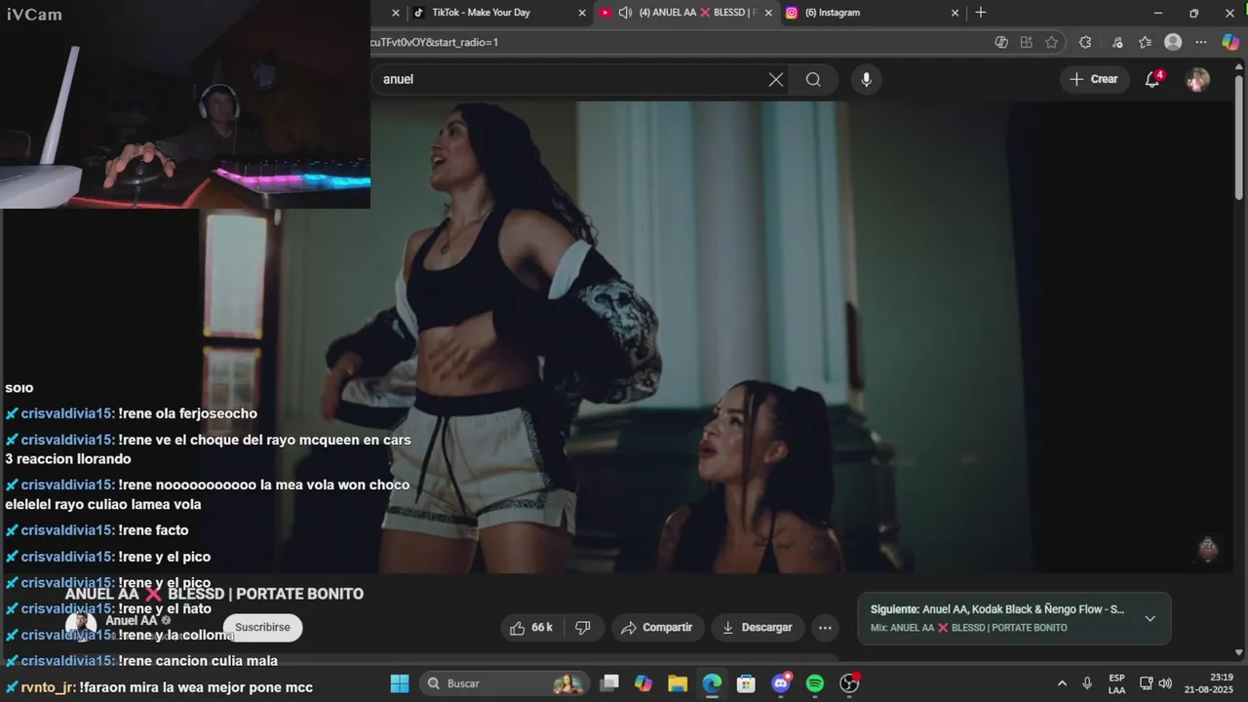Close the ANUEL AA YouTube tab

[768, 13]
